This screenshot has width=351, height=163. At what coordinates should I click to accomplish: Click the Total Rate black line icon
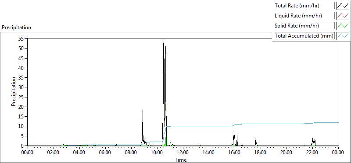pyautogui.click(x=343, y=6)
